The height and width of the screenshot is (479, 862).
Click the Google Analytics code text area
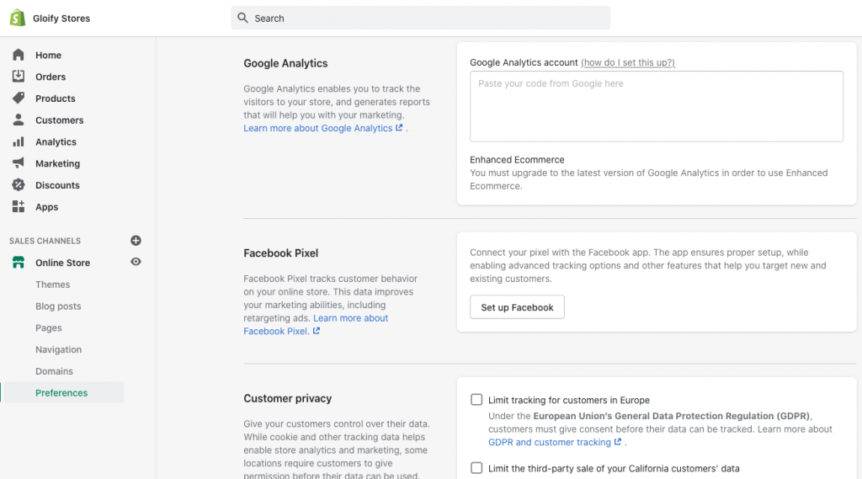click(657, 106)
